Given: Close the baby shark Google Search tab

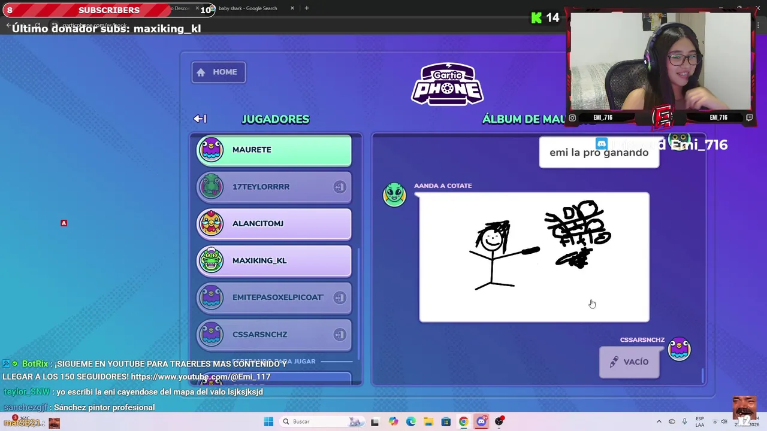Looking at the screenshot, I should click(x=292, y=8).
